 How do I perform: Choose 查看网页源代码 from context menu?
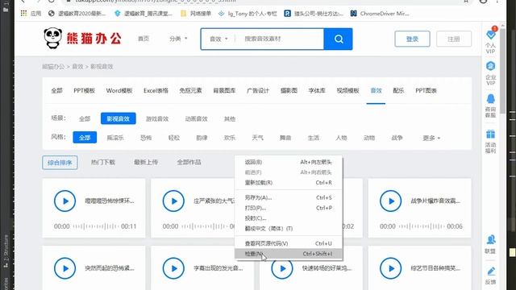pyautogui.click(x=289, y=243)
